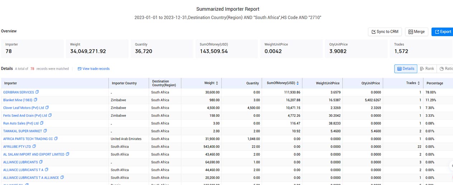Copy icon next to AFRILUBE PTY LTD
Screen dimensions: 453x185
pos(34,146)
